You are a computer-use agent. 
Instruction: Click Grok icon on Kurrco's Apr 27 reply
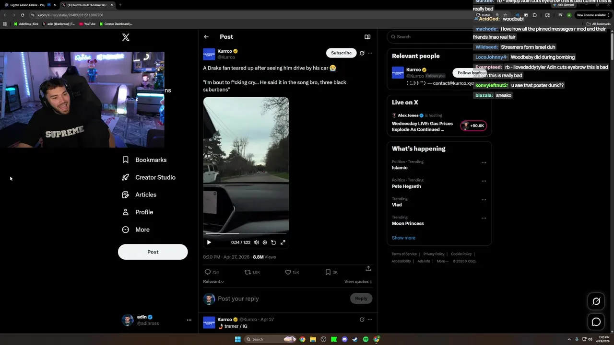coord(362,320)
